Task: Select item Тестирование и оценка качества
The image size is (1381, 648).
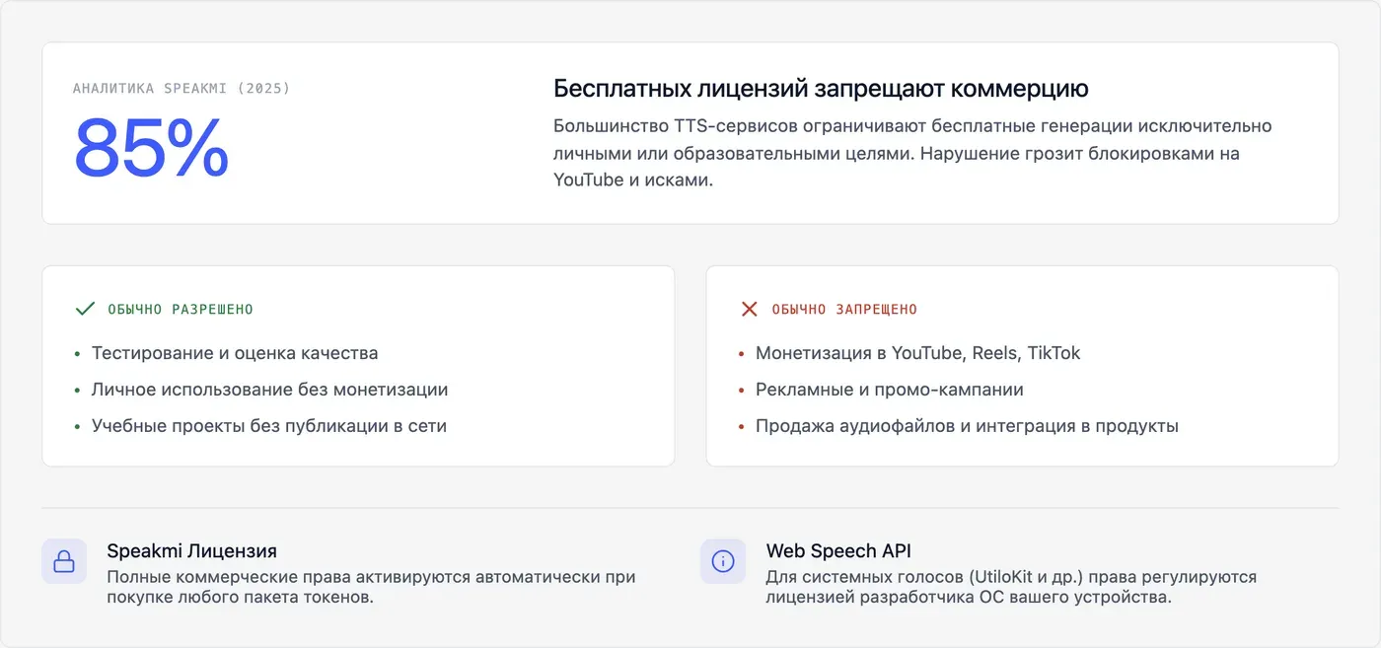Action: pos(235,353)
